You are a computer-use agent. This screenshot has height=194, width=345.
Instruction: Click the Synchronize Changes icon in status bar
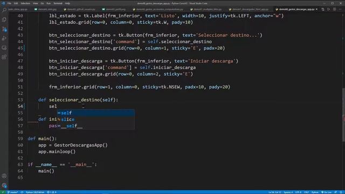[22, 192]
